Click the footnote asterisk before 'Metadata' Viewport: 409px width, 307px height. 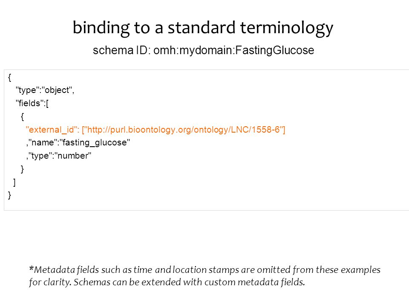coord(31,268)
